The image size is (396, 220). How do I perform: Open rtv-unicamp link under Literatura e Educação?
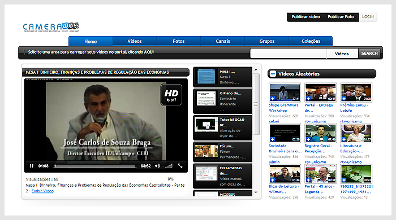[x=351, y=162]
